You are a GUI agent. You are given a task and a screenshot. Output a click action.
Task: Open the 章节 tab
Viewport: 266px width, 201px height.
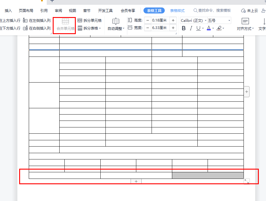pos(87,11)
